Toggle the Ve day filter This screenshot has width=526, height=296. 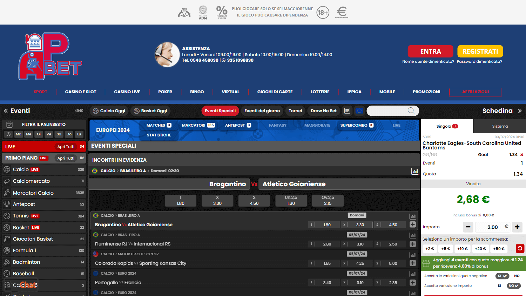point(49,134)
